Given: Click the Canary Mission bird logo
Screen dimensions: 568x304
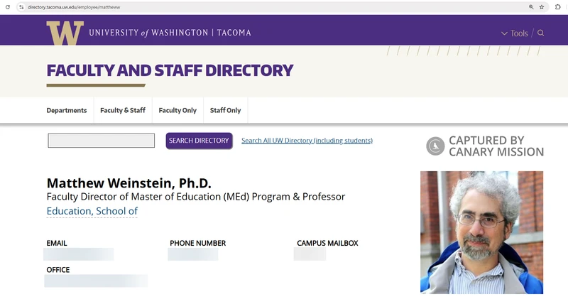Looking at the screenshot, I should point(435,146).
